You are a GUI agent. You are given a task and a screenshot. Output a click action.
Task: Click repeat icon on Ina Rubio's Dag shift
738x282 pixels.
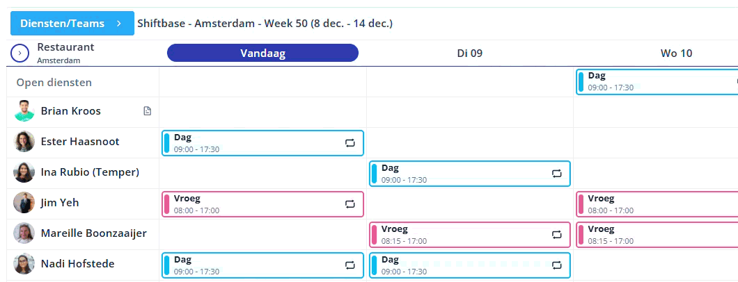[x=557, y=174]
